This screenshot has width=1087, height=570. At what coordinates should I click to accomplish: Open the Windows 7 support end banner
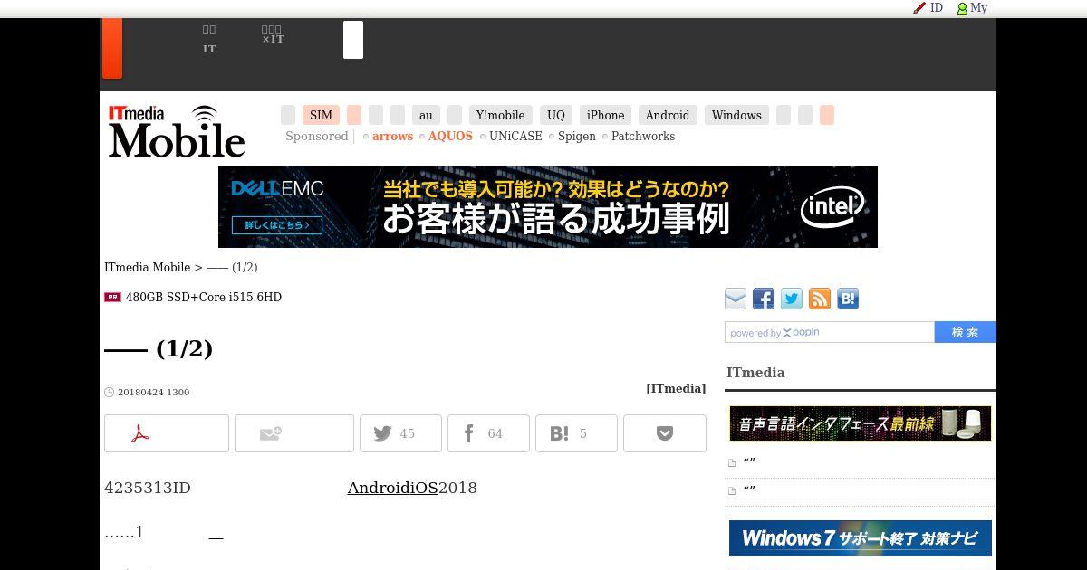click(x=861, y=538)
